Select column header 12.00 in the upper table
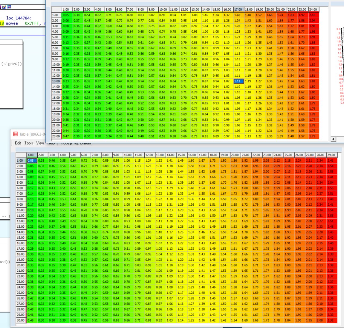This screenshot has height=328, width=344. point(185,9)
